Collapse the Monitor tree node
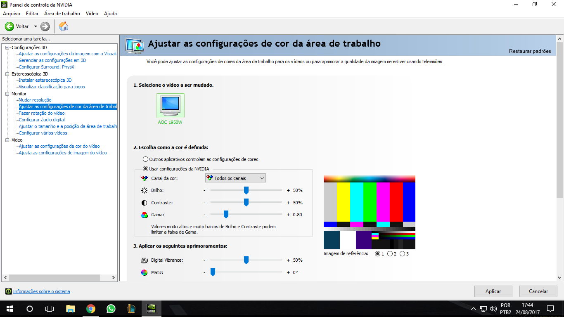The height and width of the screenshot is (317, 564). (x=7, y=94)
